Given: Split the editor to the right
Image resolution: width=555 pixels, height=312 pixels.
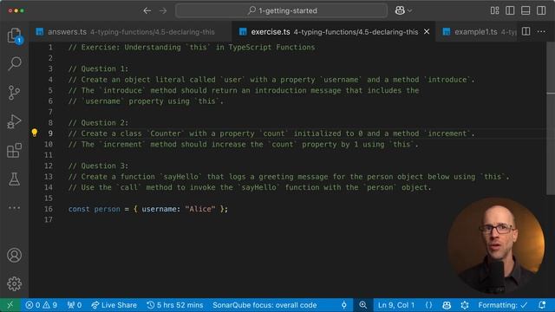Looking at the screenshot, I should [x=526, y=31].
